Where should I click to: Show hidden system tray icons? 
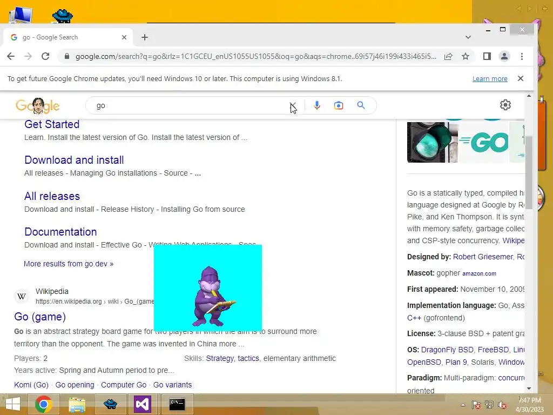[463, 405]
